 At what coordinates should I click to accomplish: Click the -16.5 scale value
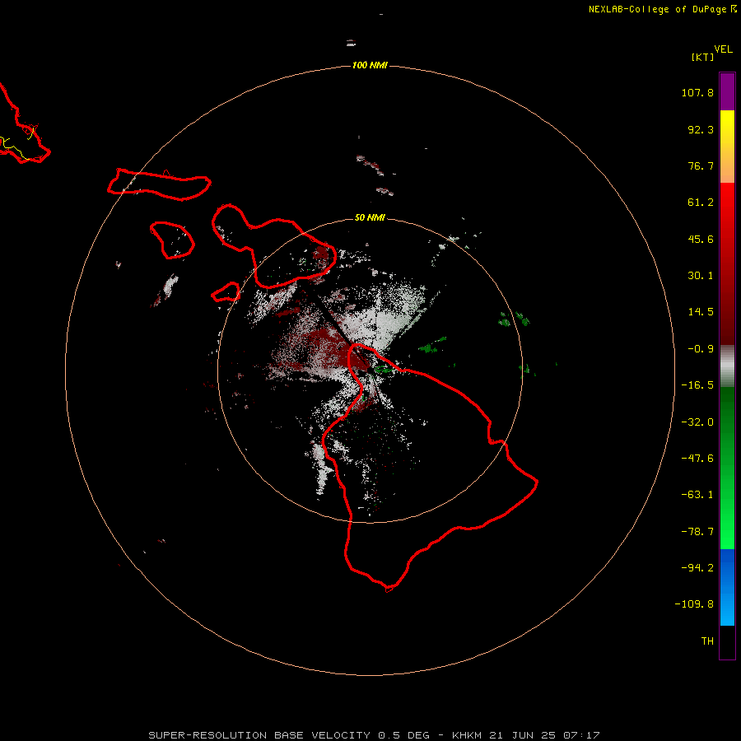[697, 385]
